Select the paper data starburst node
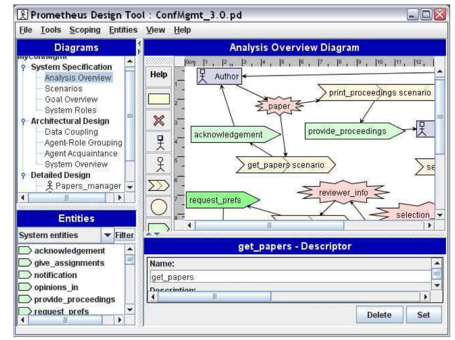 279,106
